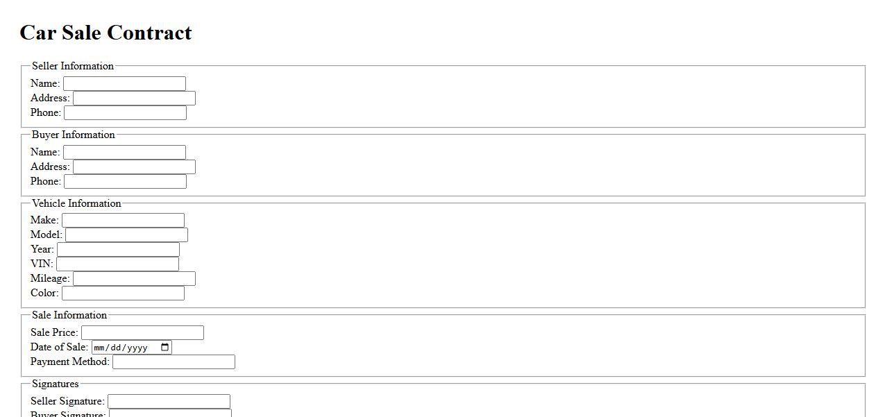The image size is (887, 417).
Task: Focus the Mileage input field
Action: coord(134,279)
